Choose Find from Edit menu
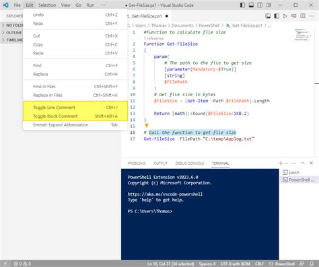This screenshot has width=319, height=267. click(x=75, y=65)
